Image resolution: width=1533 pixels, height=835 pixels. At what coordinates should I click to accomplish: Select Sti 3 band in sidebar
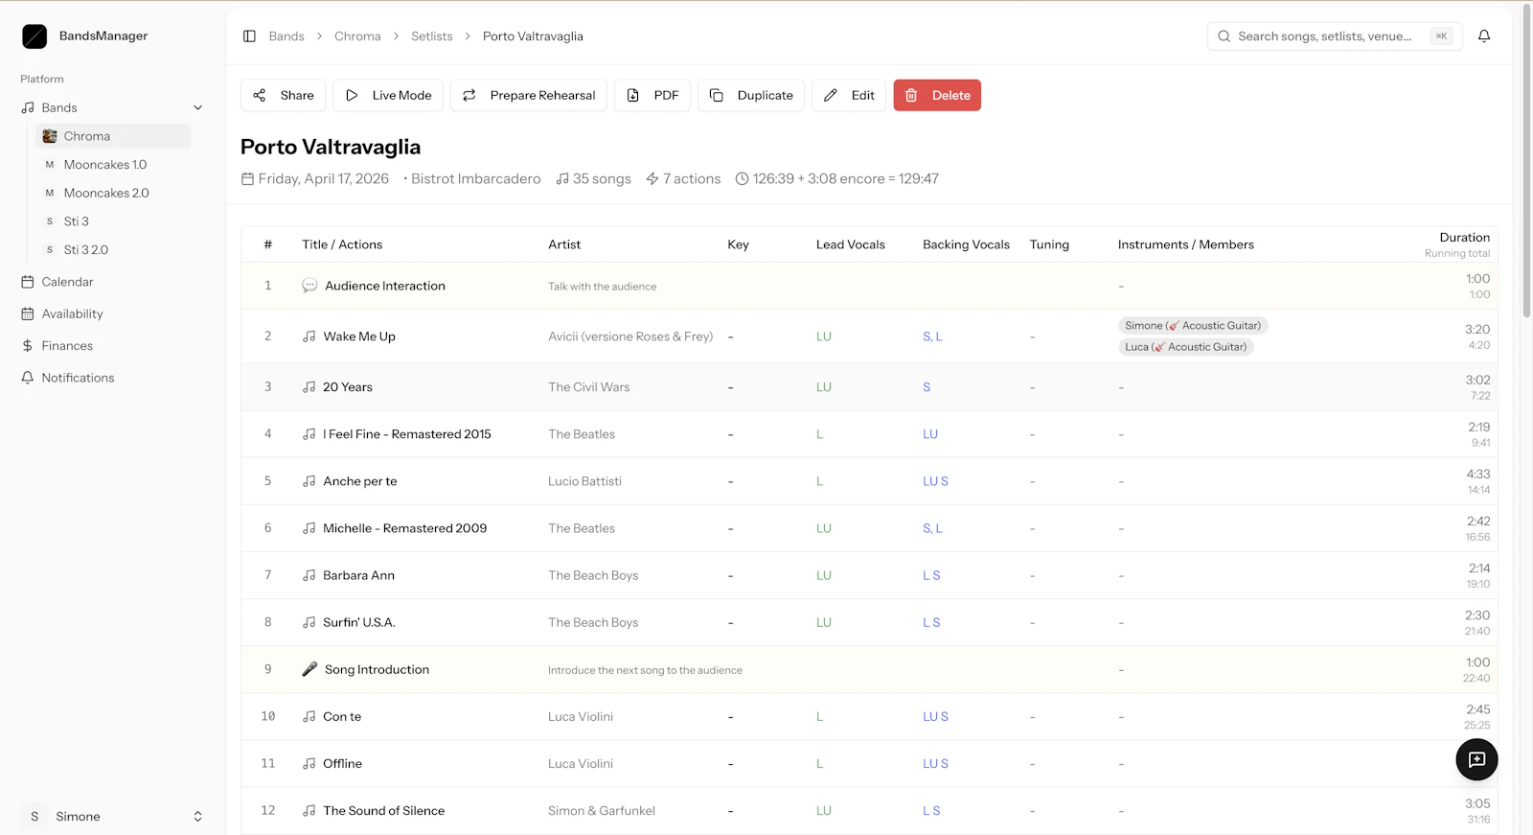coord(113,221)
